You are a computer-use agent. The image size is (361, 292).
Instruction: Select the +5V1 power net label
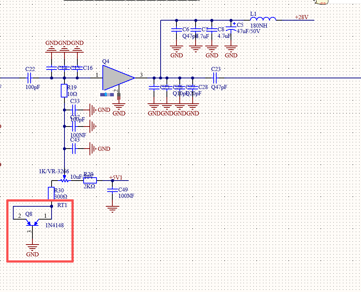[x=116, y=178]
